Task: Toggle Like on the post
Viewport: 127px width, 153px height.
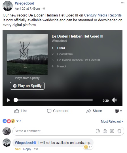Action: [x=21, y=111]
